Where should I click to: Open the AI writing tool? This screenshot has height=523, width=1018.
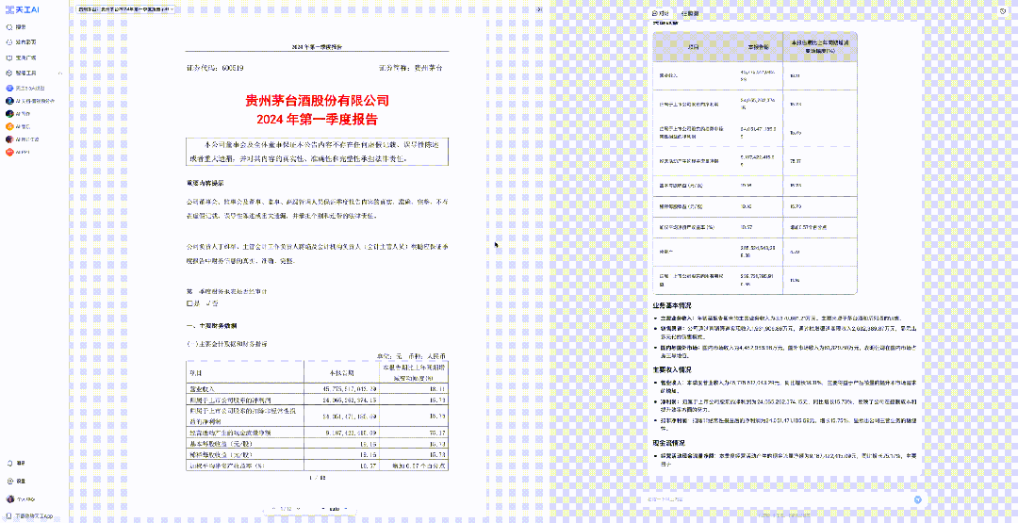pyautogui.click(x=24, y=113)
